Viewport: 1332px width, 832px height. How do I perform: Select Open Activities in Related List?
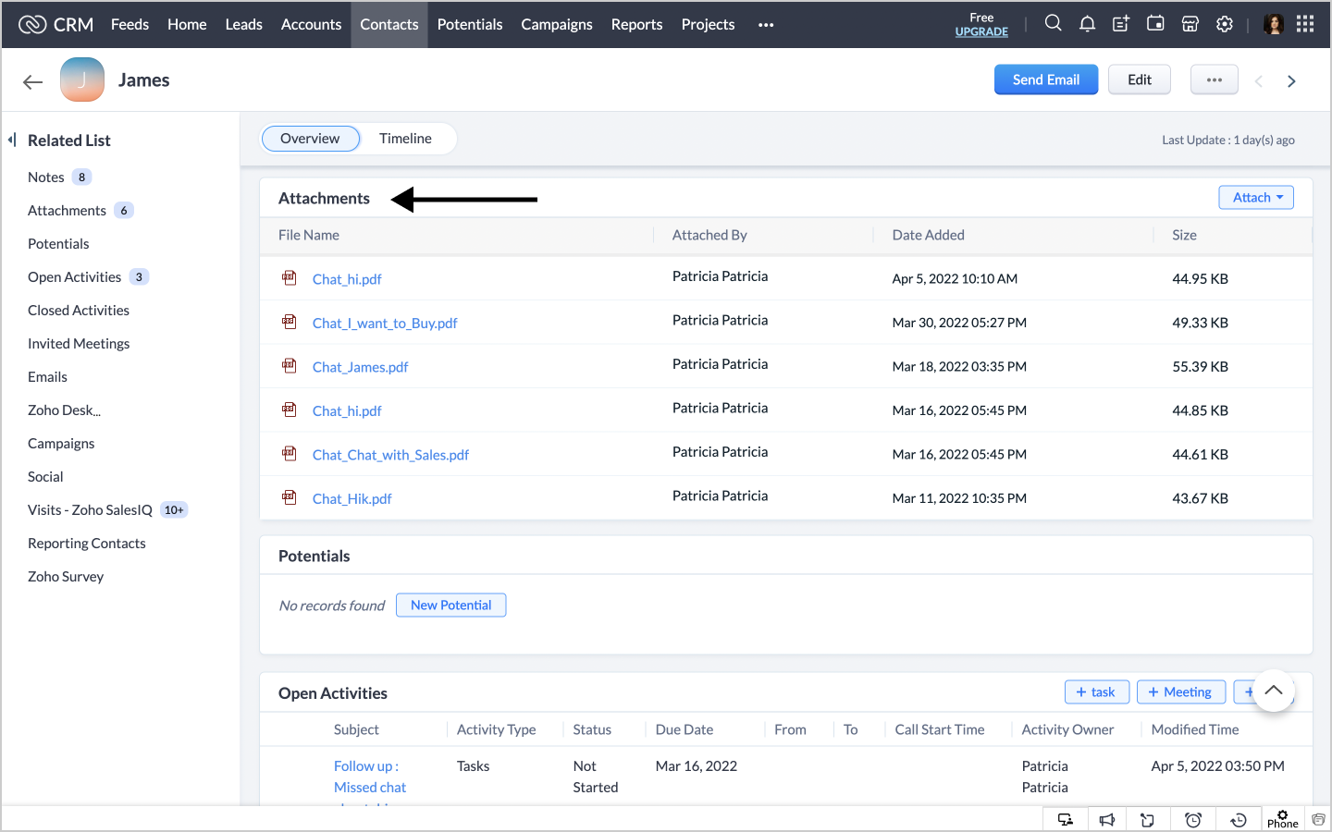[75, 277]
